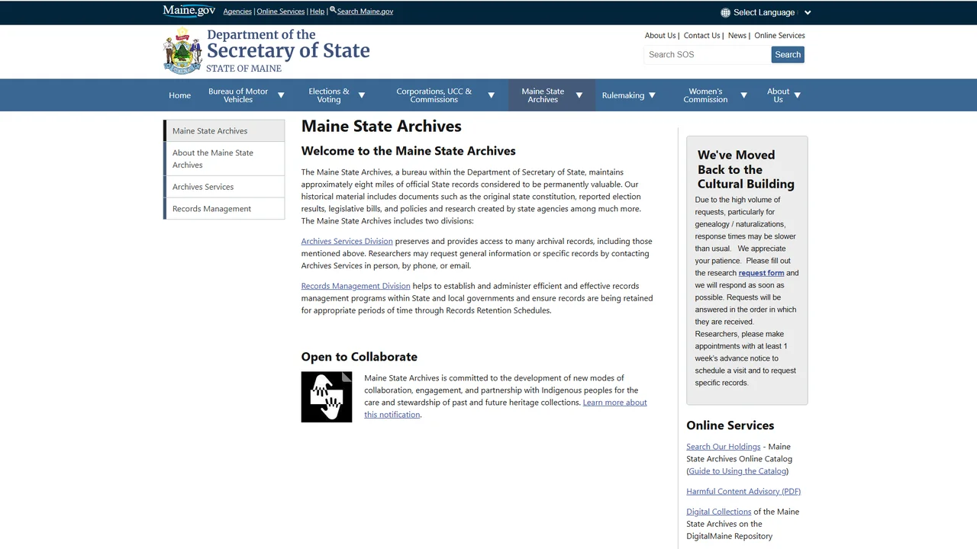The width and height of the screenshot is (977, 549).
Task: Open the News header link
Action: pos(737,35)
